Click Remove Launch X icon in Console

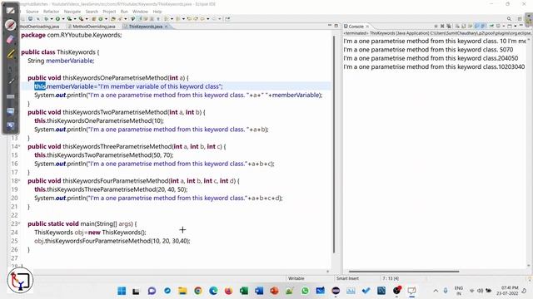442,26
